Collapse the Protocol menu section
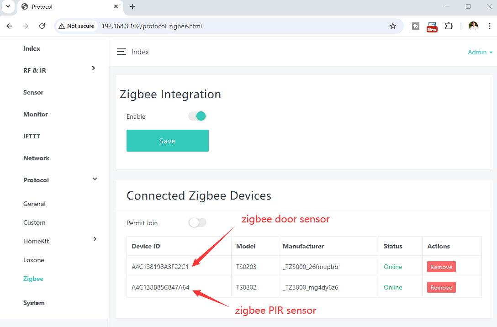 pos(95,179)
